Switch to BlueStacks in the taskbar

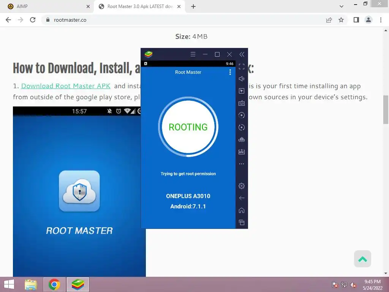[77, 284]
